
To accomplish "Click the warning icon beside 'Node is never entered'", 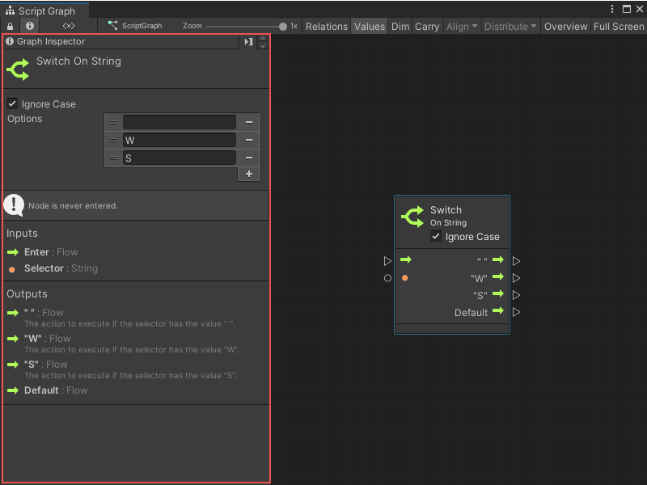I will (x=14, y=205).
